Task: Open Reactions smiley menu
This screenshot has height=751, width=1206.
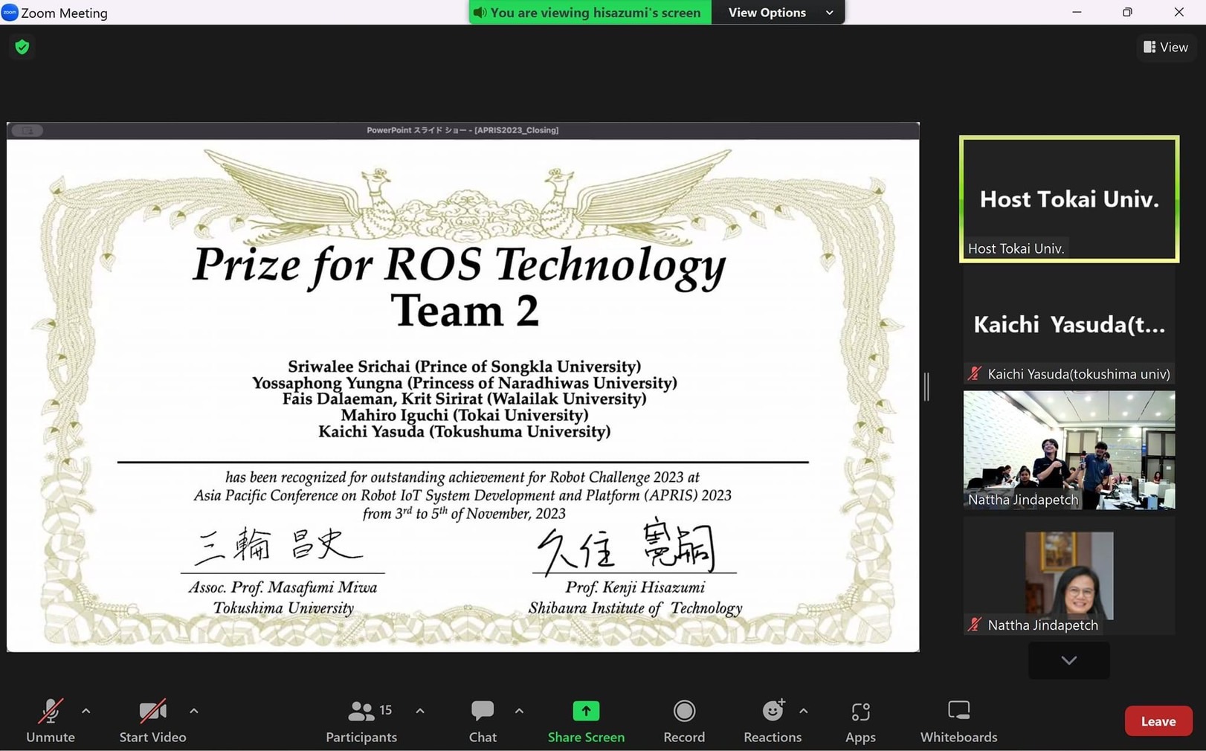Action: pyautogui.click(x=773, y=712)
